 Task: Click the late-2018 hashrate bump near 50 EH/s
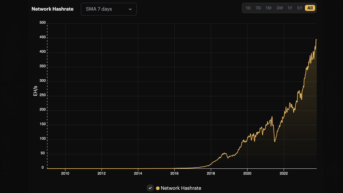tap(224, 153)
